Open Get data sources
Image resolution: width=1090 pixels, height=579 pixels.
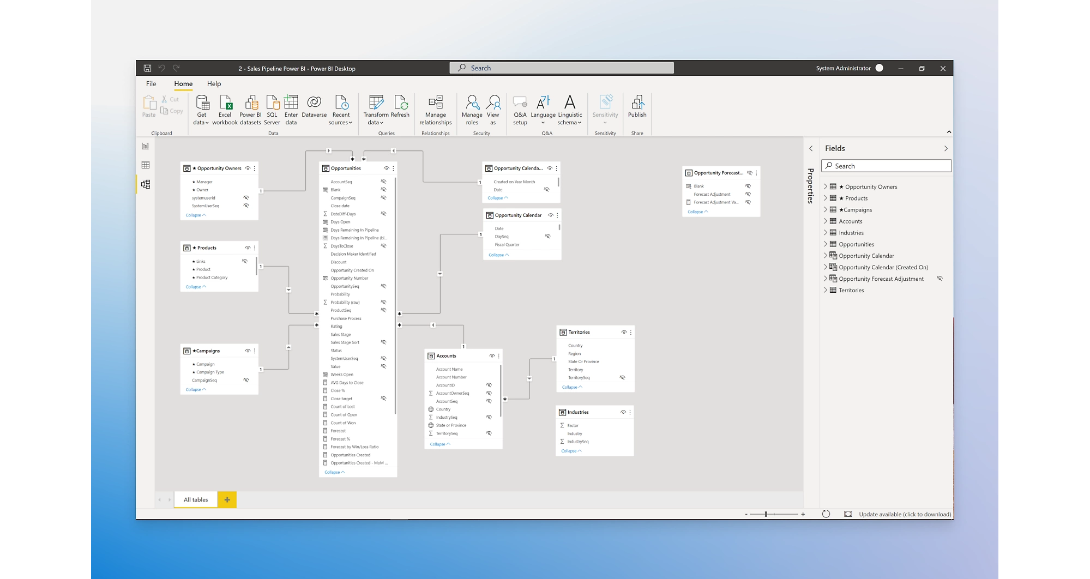202,110
